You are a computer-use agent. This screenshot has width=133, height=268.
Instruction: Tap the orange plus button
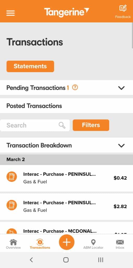tap(66, 242)
